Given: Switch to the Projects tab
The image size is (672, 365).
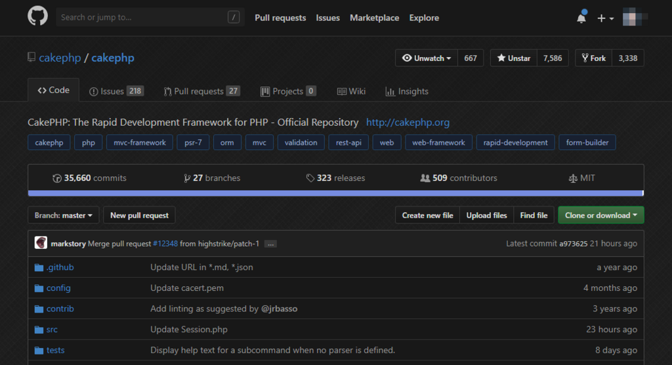Looking at the screenshot, I should tap(289, 91).
